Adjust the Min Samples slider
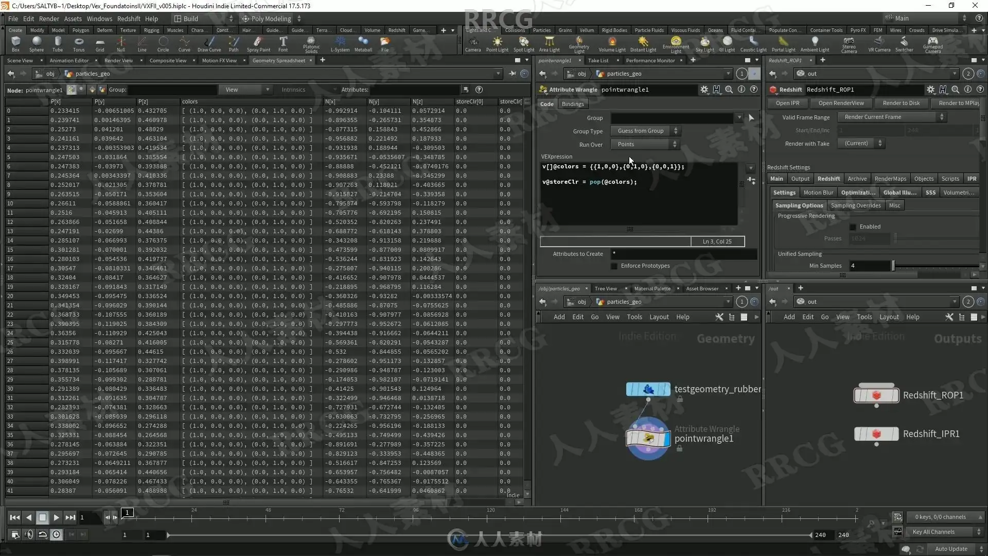Screen dimensions: 988x556 pos(893,266)
